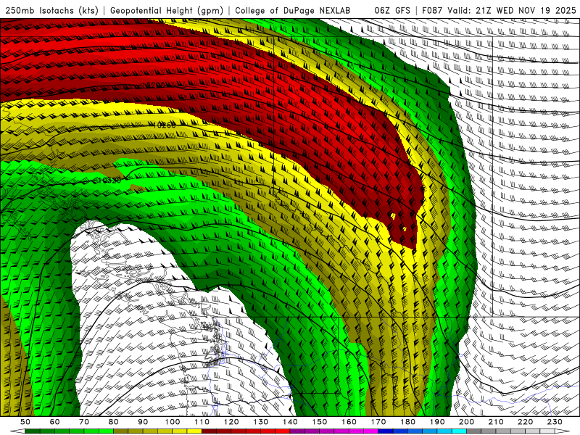Click the 60 label on the color scale
Image resolution: width=580 pixels, height=435 pixels.
(x=55, y=422)
